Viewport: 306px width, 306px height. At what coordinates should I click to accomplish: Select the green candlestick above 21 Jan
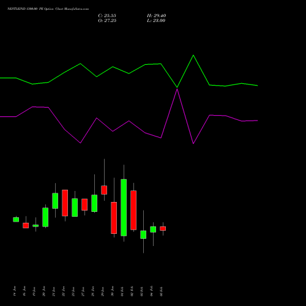pos(55,201)
